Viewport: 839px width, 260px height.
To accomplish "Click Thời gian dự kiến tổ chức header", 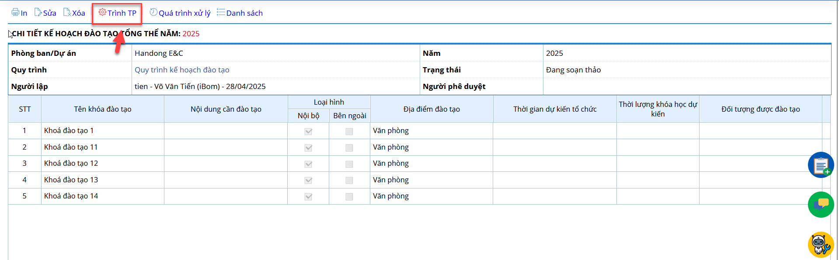I will click(x=555, y=109).
